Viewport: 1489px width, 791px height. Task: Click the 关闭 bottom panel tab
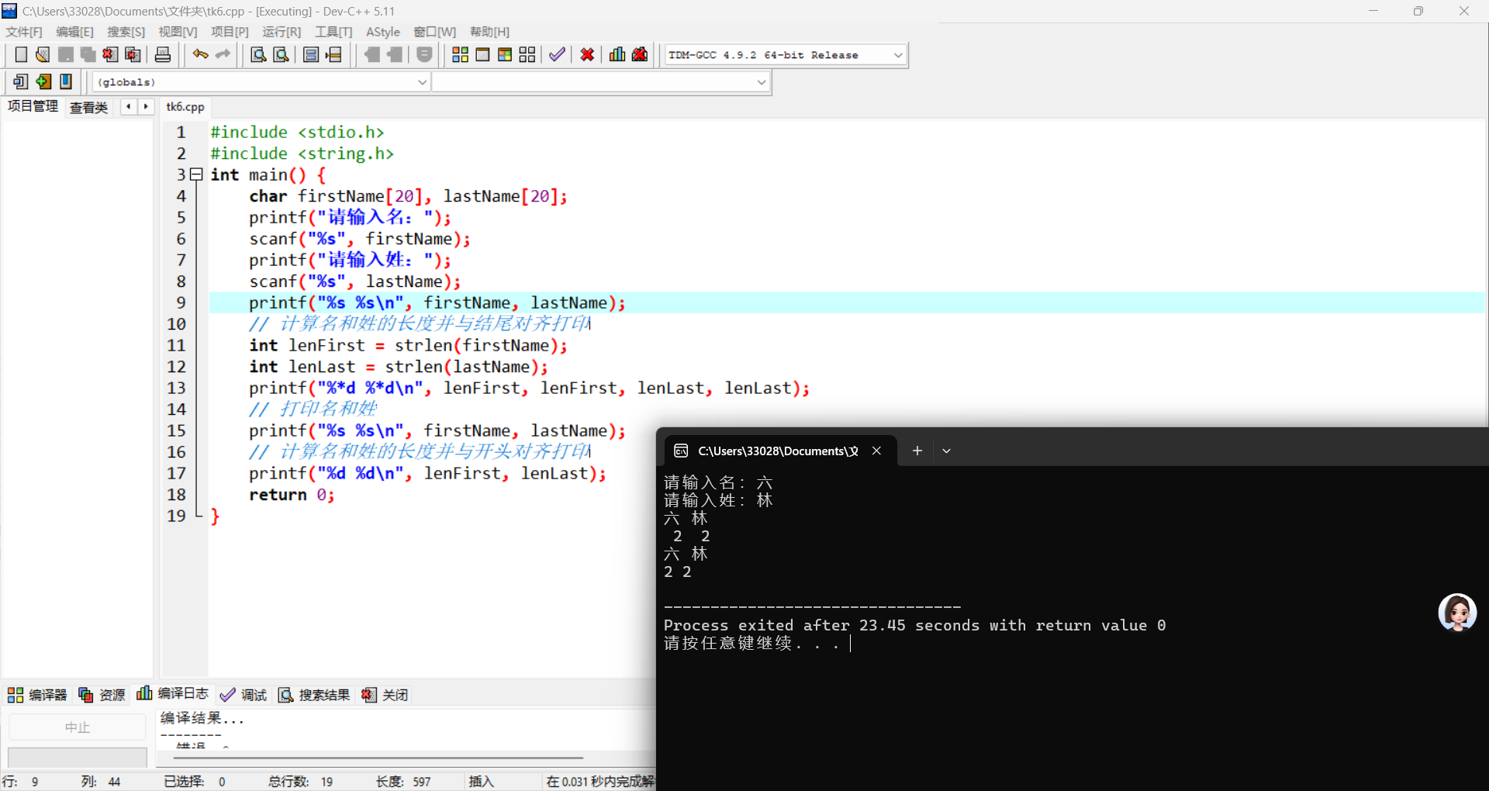pyautogui.click(x=385, y=695)
